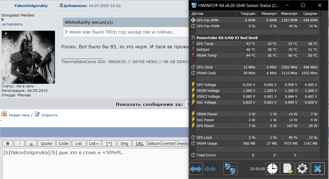The height and width of the screenshot is (179, 329).
Task: Click the expand layout arrows icon in HWiNFO
Action: (196, 169)
